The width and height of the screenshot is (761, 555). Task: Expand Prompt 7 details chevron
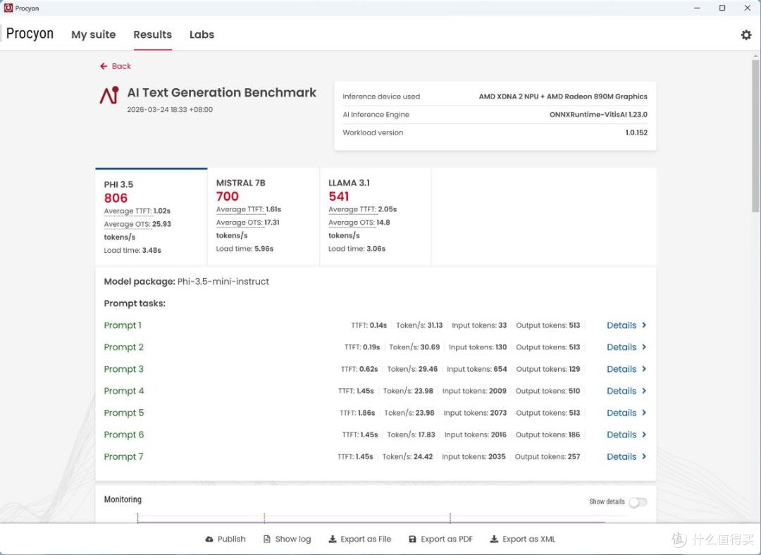pos(644,456)
